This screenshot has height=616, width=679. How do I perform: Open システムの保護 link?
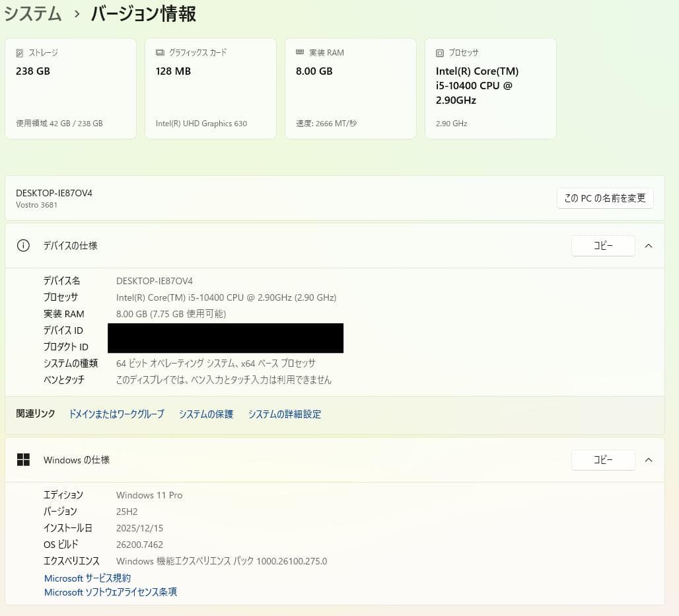[x=205, y=414]
